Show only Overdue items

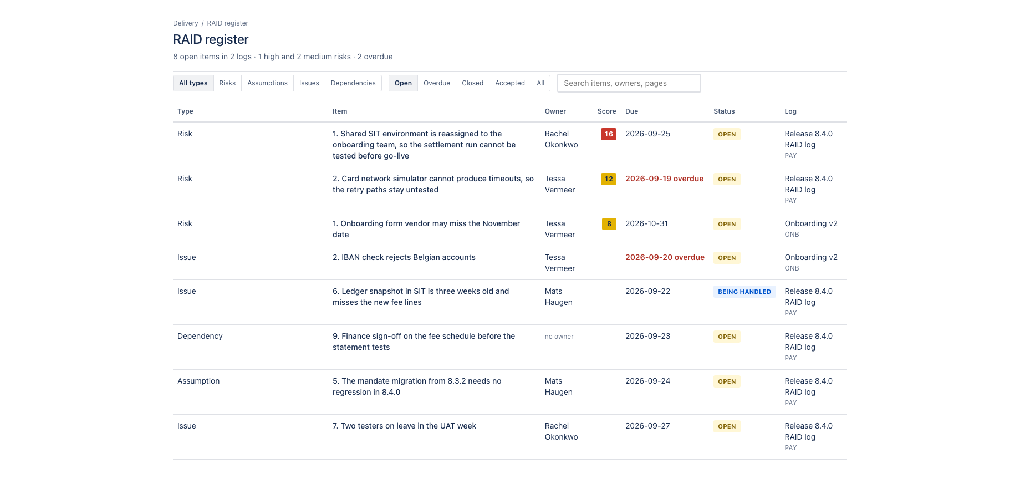coord(437,83)
